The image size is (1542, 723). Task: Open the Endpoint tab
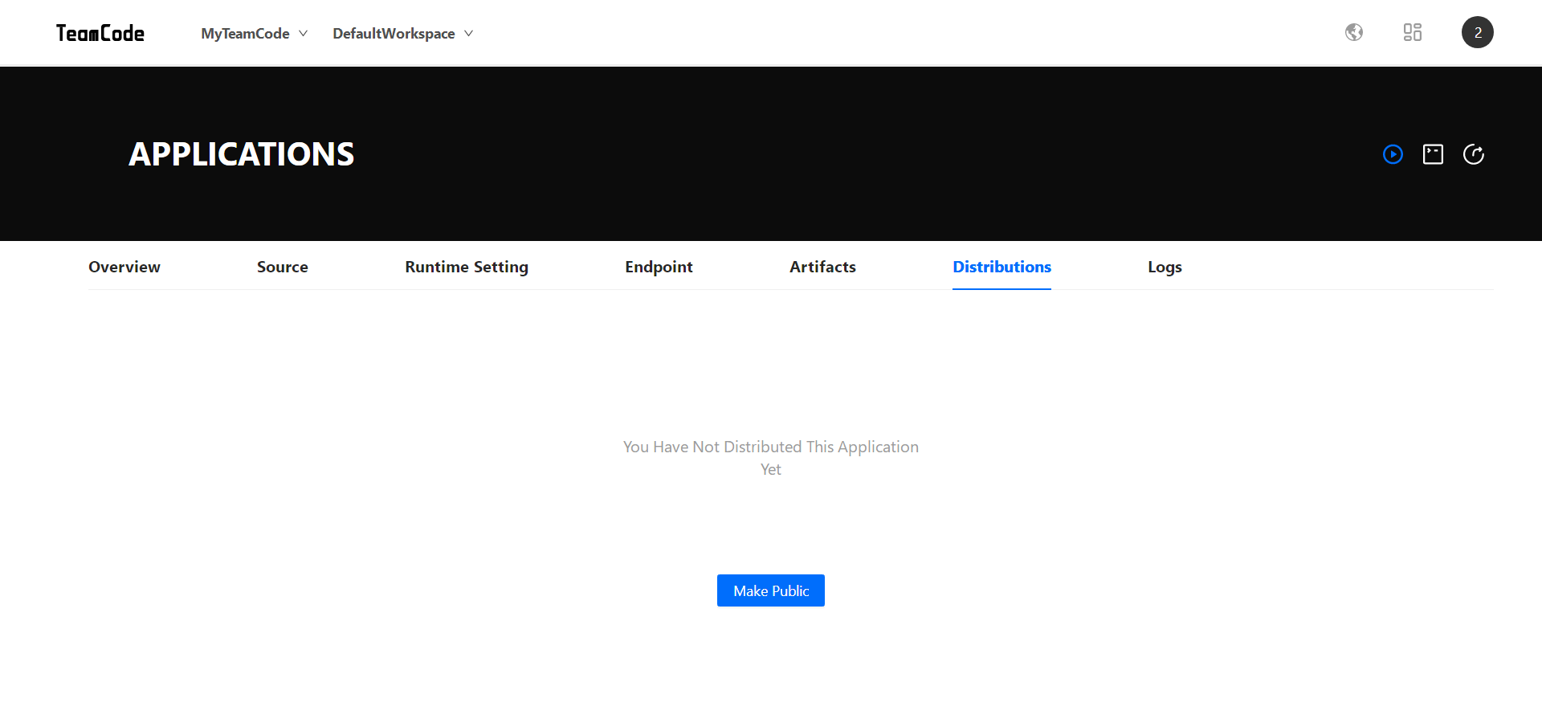pos(659,267)
